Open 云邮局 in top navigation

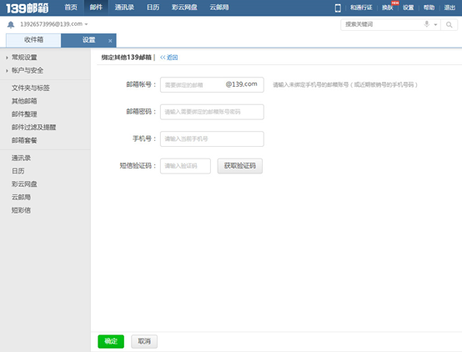(x=219, y=8)
